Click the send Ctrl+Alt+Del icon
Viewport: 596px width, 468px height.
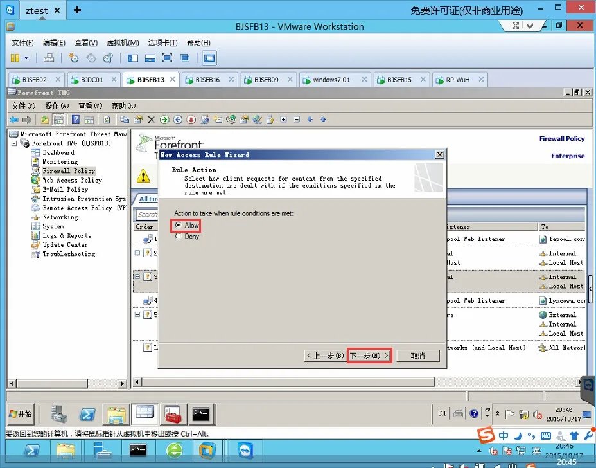(x=49, y=58)
